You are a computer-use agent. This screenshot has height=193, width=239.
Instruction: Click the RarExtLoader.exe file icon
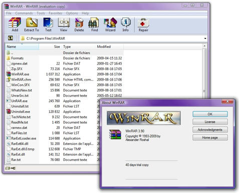[9, 138]
